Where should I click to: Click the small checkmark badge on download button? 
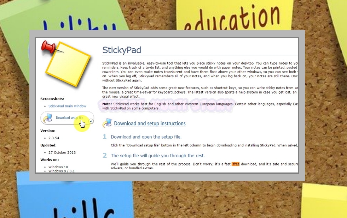tap(91, 121)
